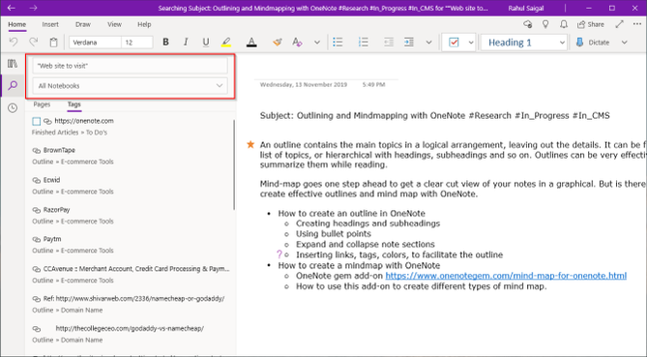
Task: Decrease the indent level
Action: click(x=389, y=43)
